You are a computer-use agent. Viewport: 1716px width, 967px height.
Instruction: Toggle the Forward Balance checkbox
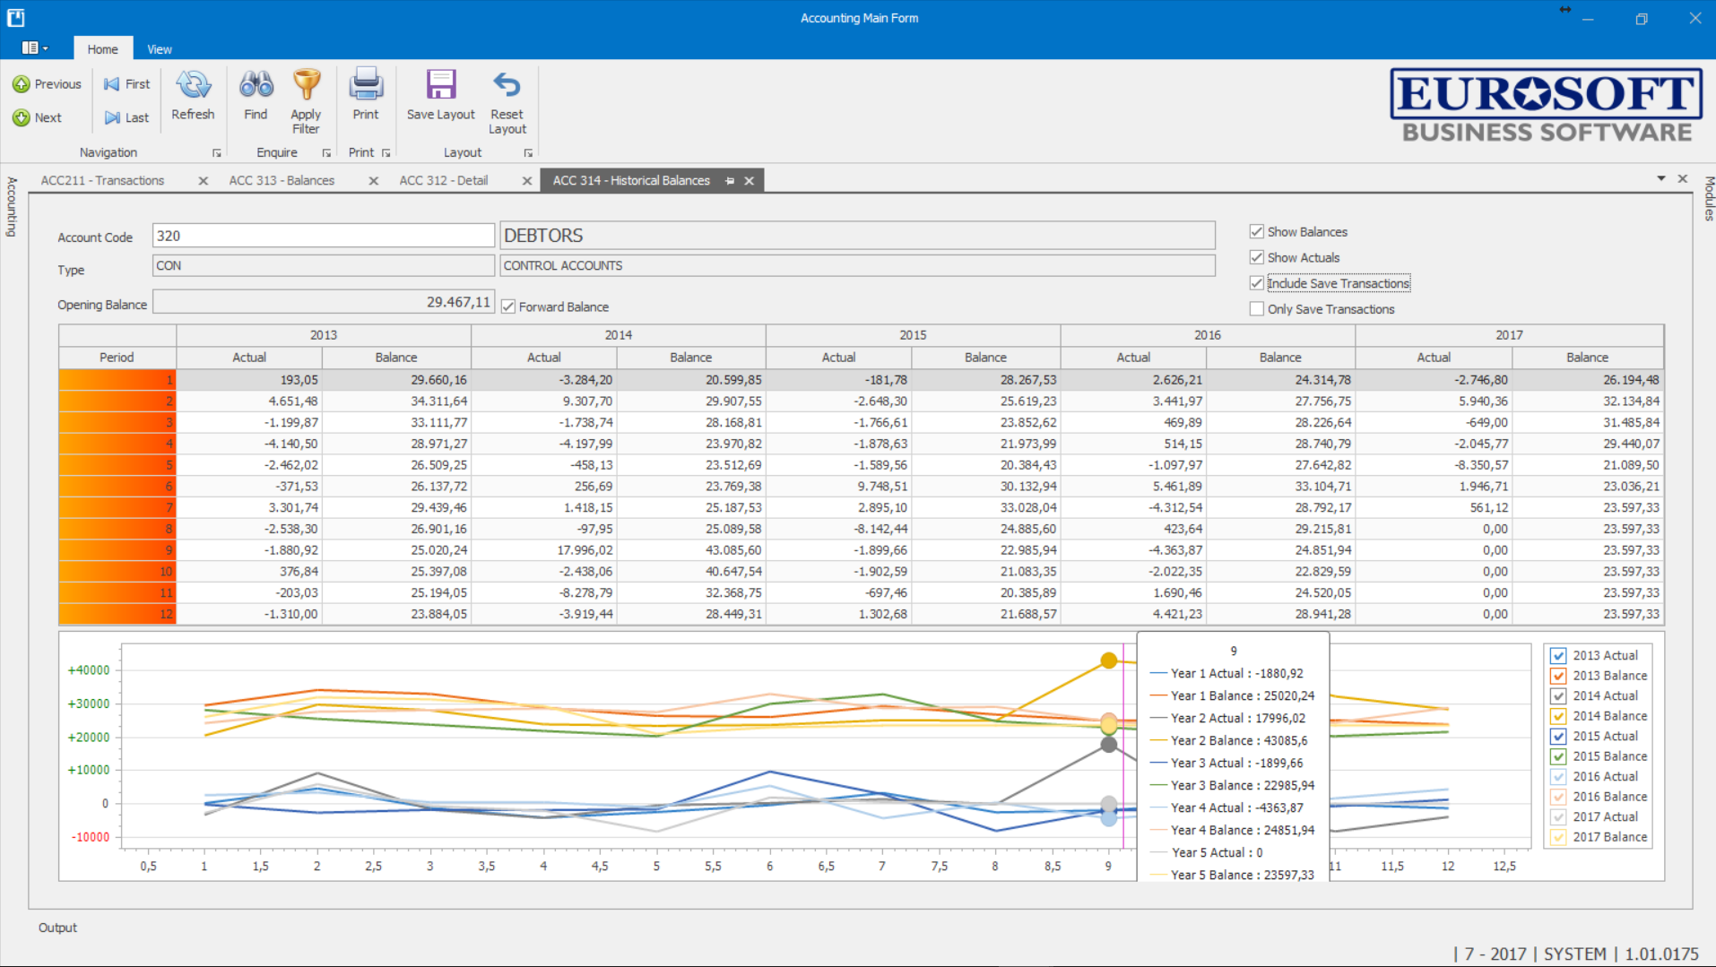click(x=508, y=307)
